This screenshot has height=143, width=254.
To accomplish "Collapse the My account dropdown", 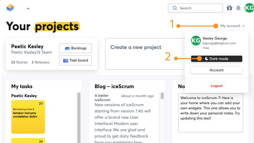I will pos(233,26).
